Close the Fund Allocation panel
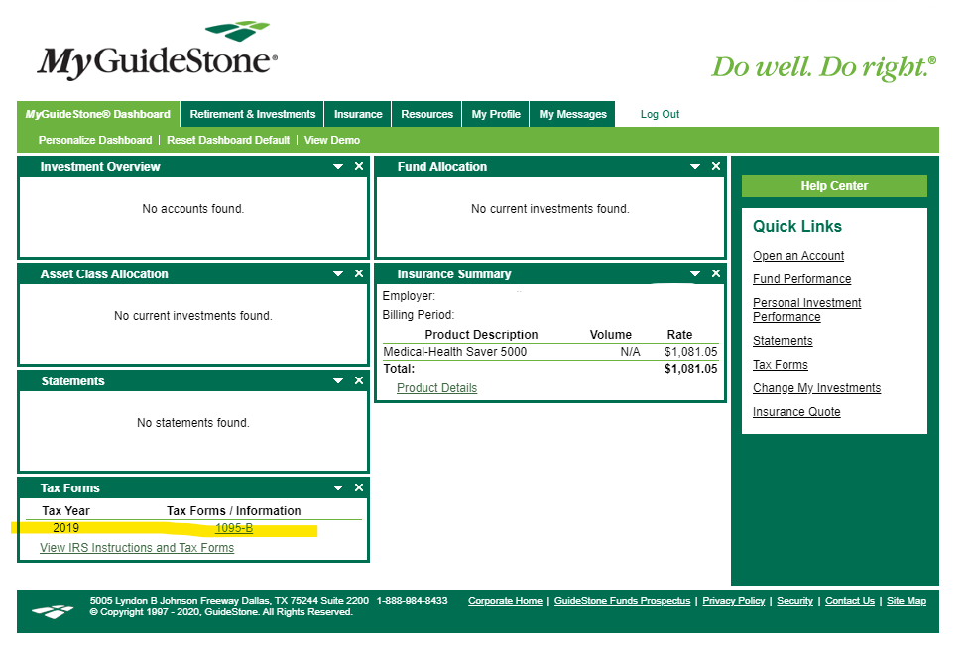This screenshot has width=968, height=648. (716, 167)
